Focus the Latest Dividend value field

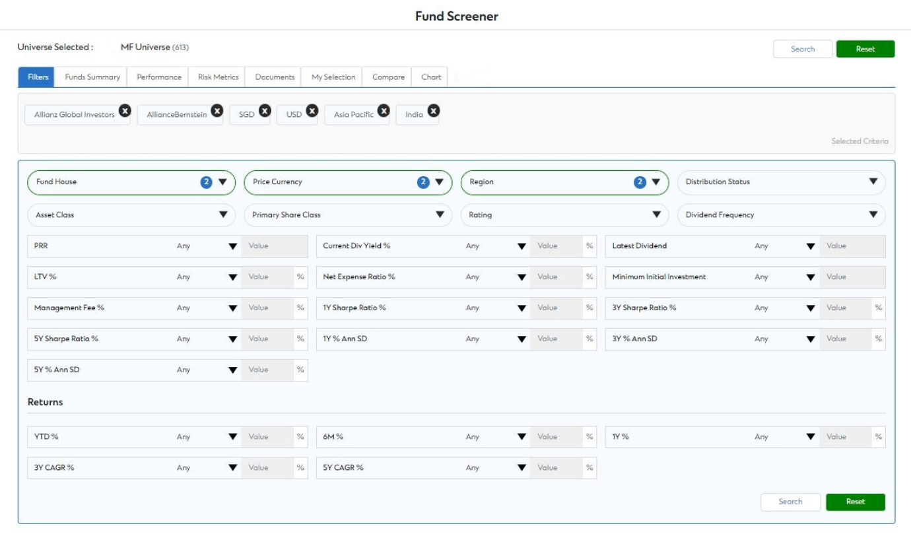pos(852,246)
